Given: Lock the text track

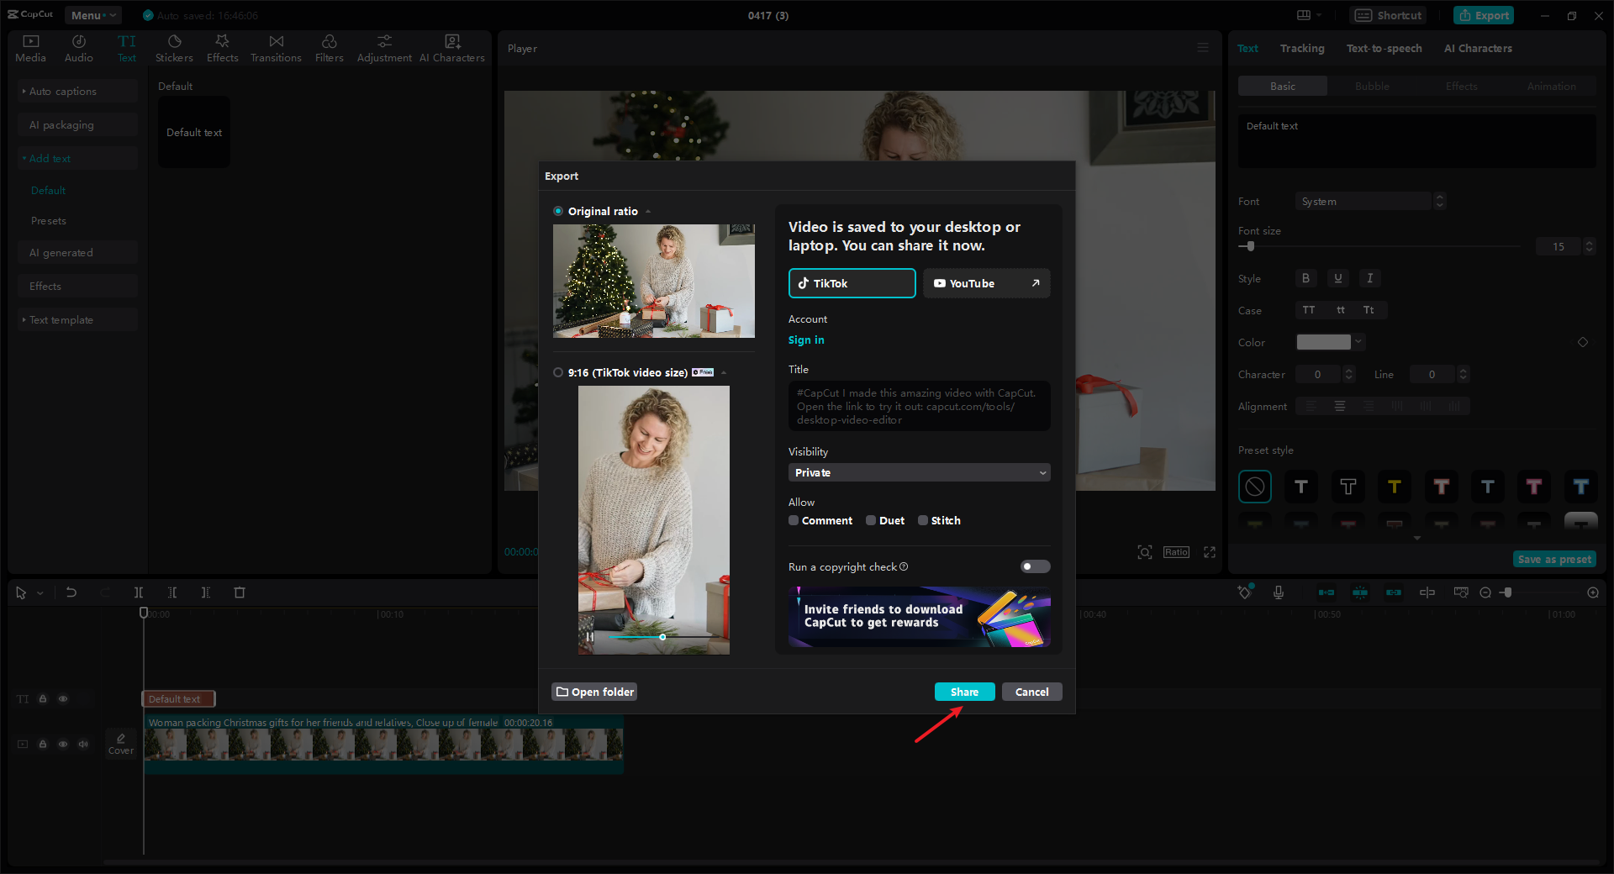Looking at the screenshot, I should click(x=43, y=699).
